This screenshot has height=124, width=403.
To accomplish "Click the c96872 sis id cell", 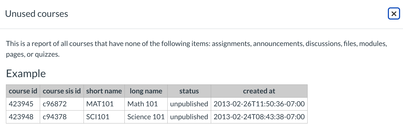I will click(x=55, y=104).
